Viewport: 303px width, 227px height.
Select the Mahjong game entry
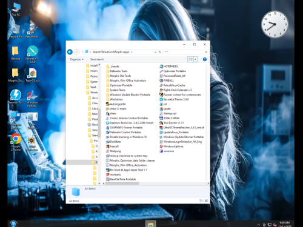[113, 151]
